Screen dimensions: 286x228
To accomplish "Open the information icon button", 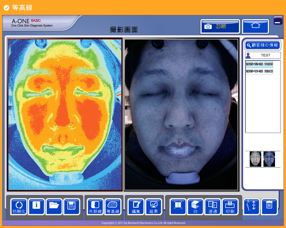I will pos(37,207).
